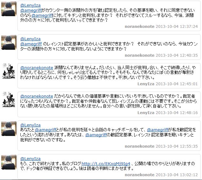This screenshot has width=202, height=180.
Task: Open the @noranekonote mention in the 12:45:01 tweet
Action: [x=37, y=67]
